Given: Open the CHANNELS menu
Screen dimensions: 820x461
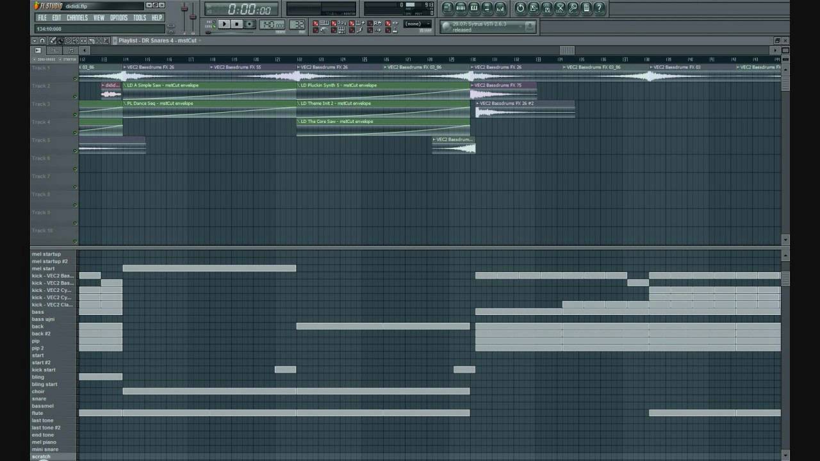Looking at the screenshot, I should tap(77, 18).
